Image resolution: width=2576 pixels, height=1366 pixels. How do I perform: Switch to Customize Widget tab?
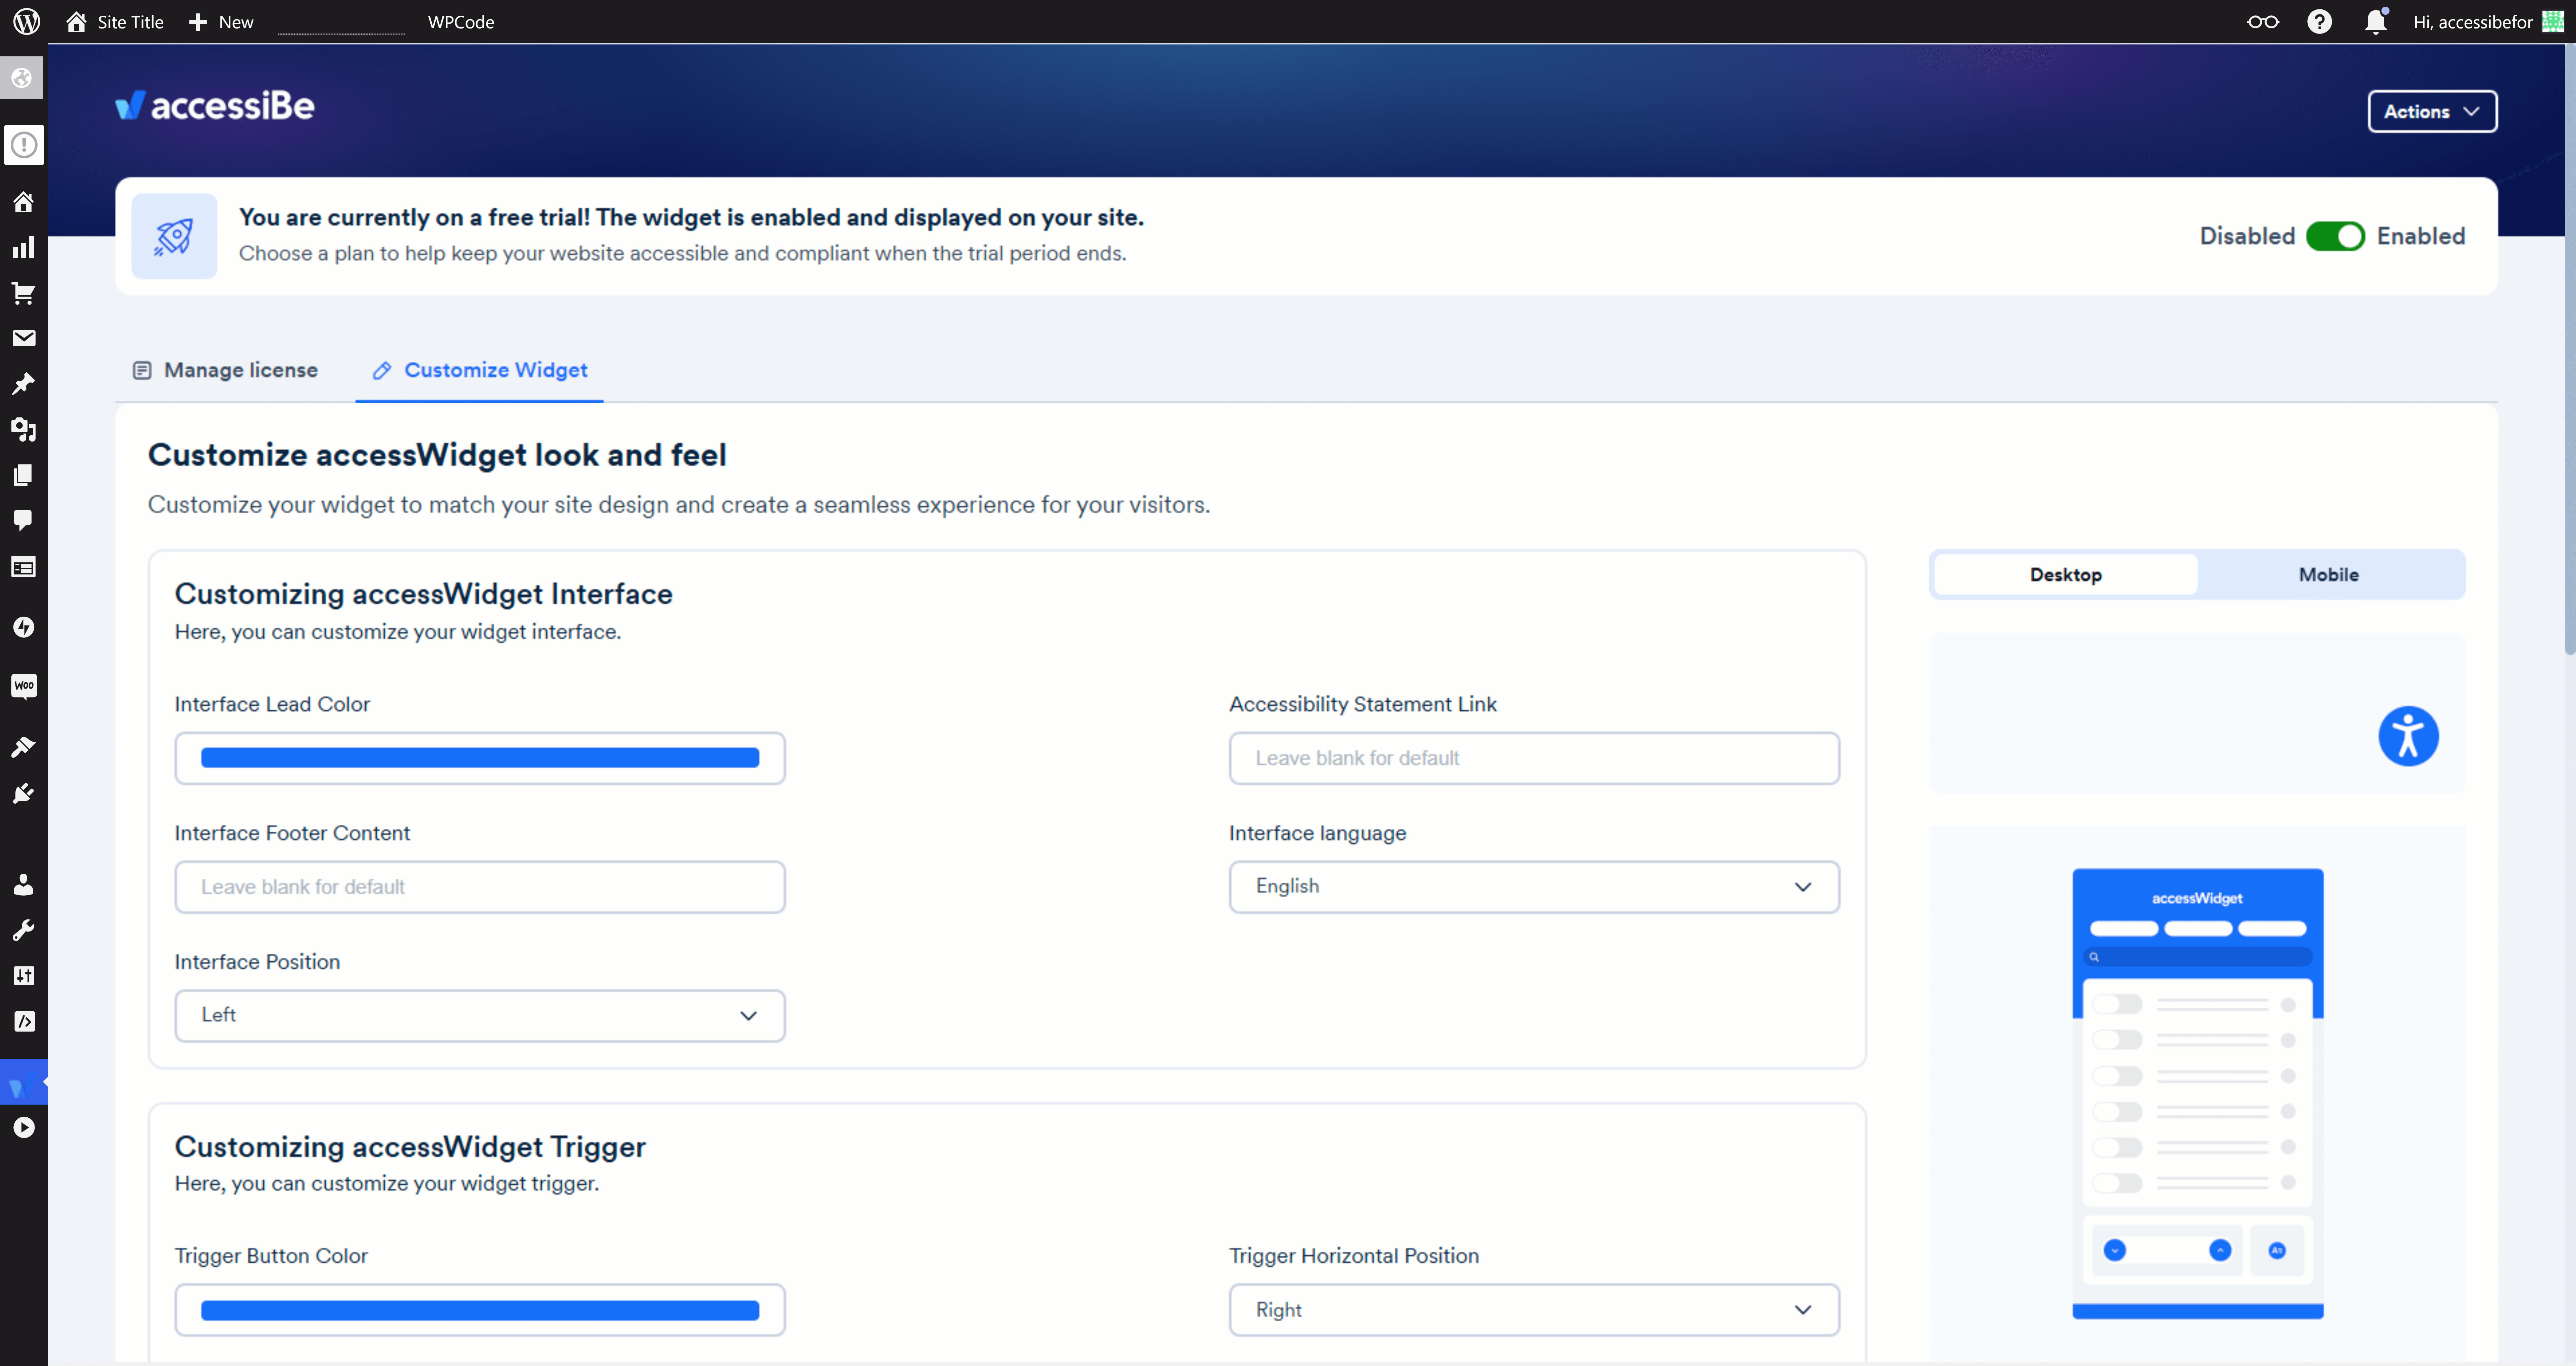pyautogui.click(x=480, y=370)
